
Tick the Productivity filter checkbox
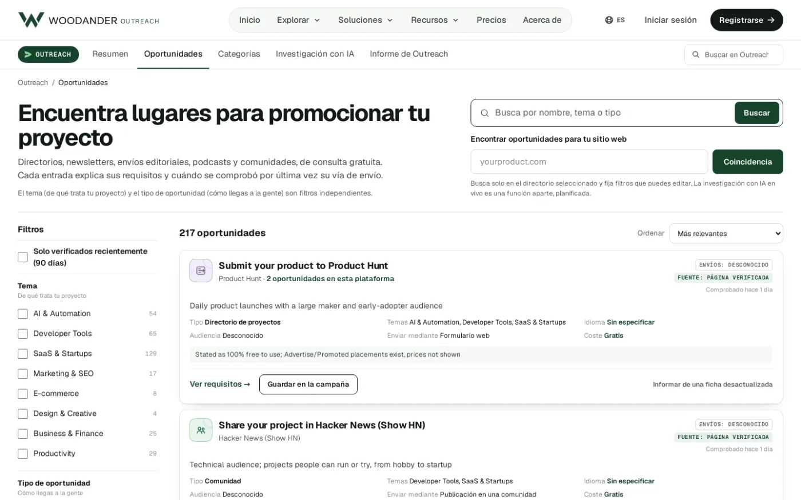pos(23,454)
